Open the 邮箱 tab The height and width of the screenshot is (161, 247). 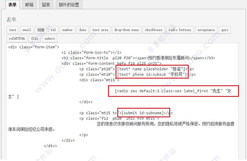[29, 5]
